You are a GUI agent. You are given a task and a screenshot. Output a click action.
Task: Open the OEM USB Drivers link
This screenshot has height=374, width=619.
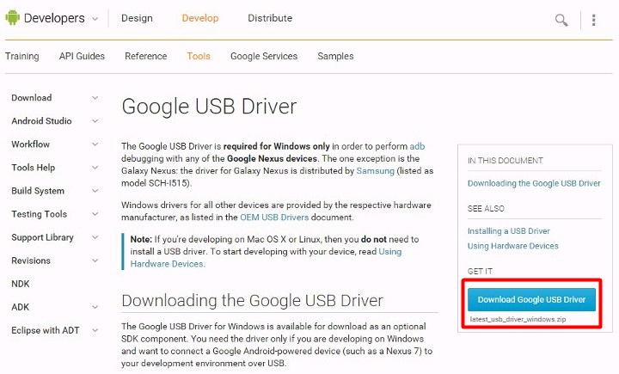(x=274, y=218)
